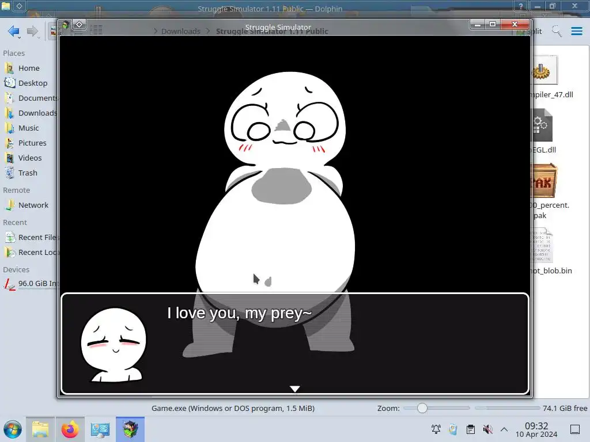Open the system settings taskbar icon
Image resolution: width=590 pixels, height=442 pixels.
click(100, 429)
